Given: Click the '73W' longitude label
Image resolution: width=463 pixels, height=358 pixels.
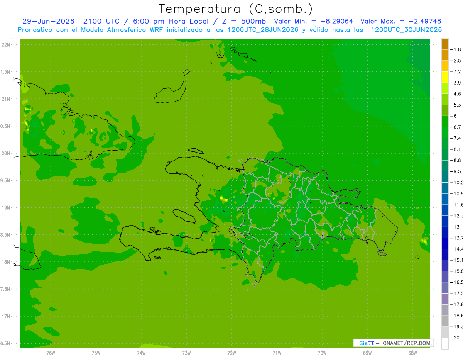Looking at the screenshot, I should [186, 353].
